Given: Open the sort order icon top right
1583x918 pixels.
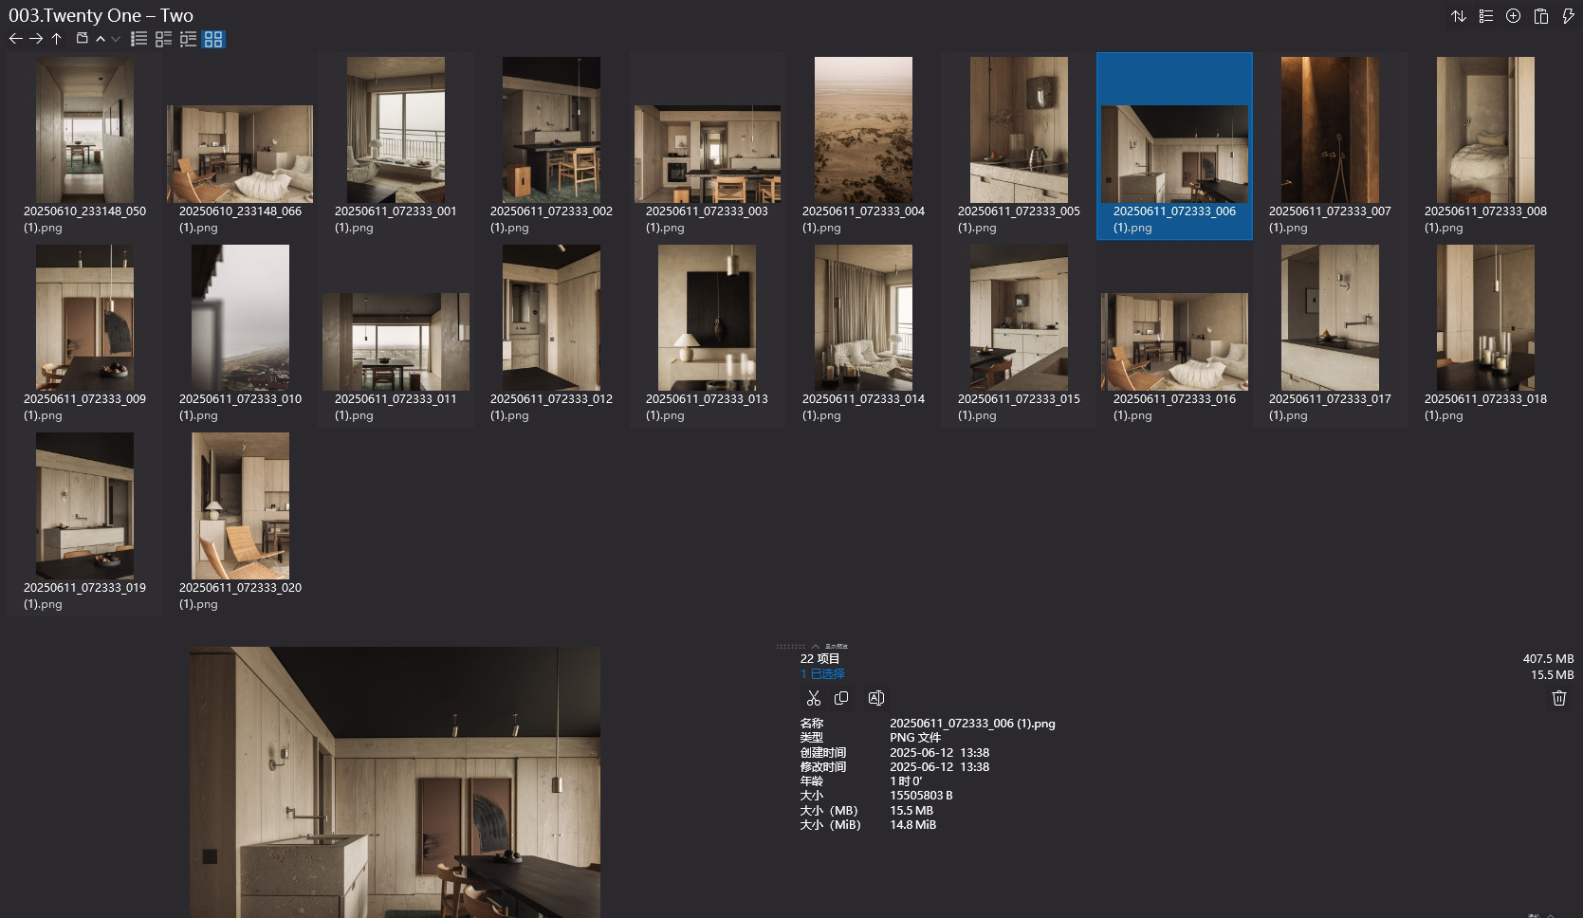Looking at the screenshot, I should pos(1459,16).
